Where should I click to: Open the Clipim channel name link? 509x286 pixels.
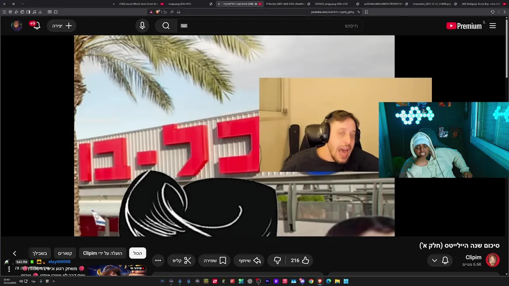(x=473, y=257)
